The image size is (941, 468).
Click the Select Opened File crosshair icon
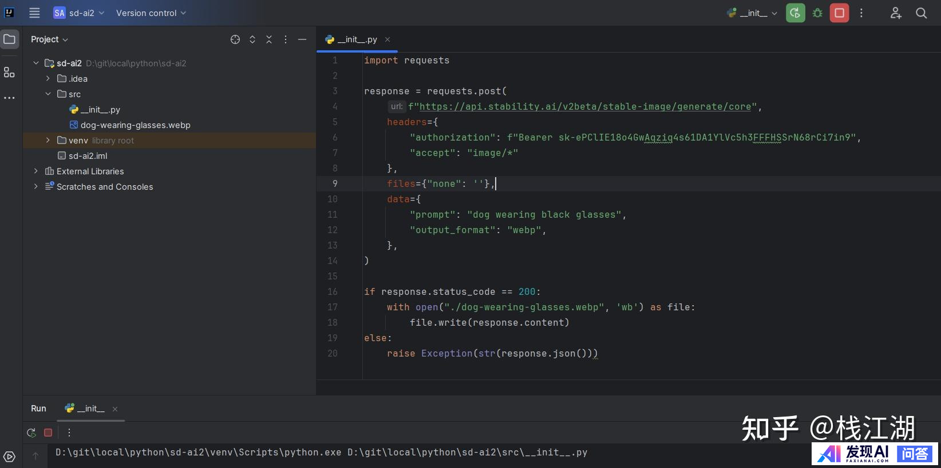235,39
